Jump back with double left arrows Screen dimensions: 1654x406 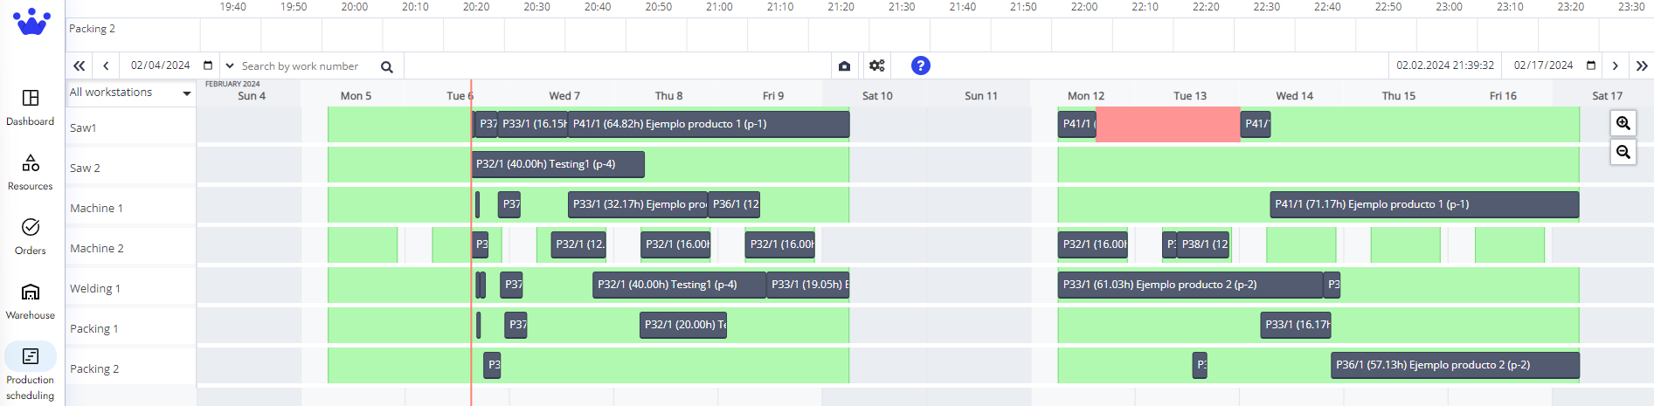pos(80,65)
